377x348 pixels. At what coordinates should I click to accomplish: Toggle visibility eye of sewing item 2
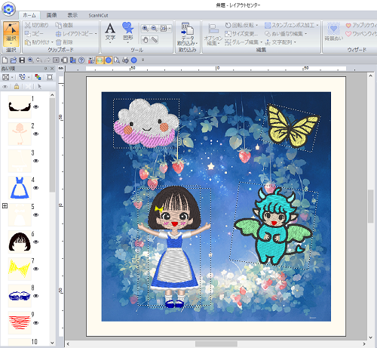pyautogui.click(x=36, y=134)
